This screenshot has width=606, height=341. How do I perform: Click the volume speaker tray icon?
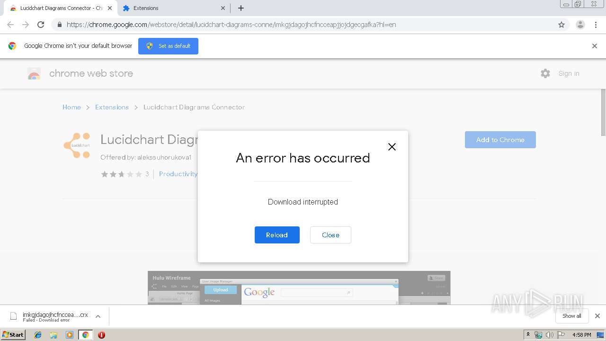point(549,335)
